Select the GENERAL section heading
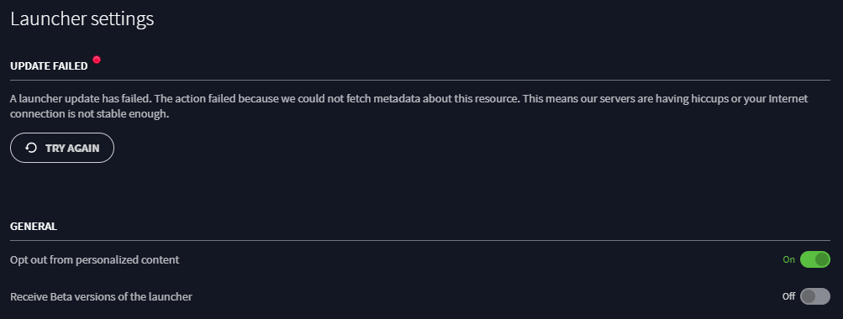This screenshot has width=843, height=319. click(34, 226)
